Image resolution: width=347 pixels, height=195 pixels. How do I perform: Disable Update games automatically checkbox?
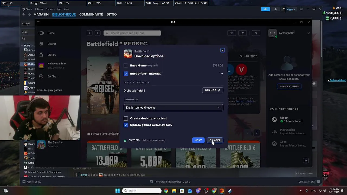(126, 125)
